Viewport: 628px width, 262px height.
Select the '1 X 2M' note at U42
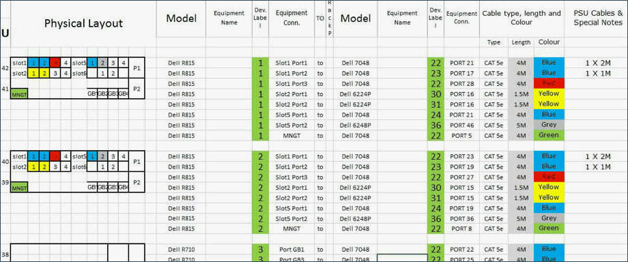[597, 63]
